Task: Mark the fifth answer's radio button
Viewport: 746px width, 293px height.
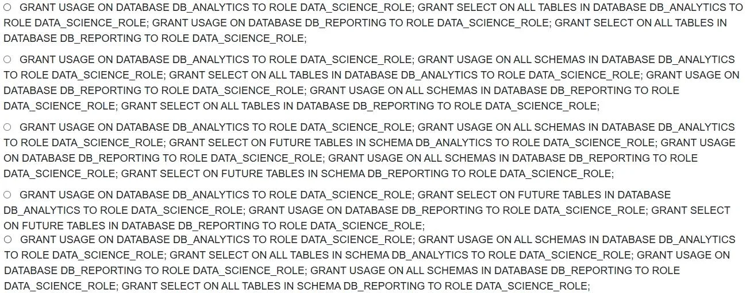Action: (7, 239)
